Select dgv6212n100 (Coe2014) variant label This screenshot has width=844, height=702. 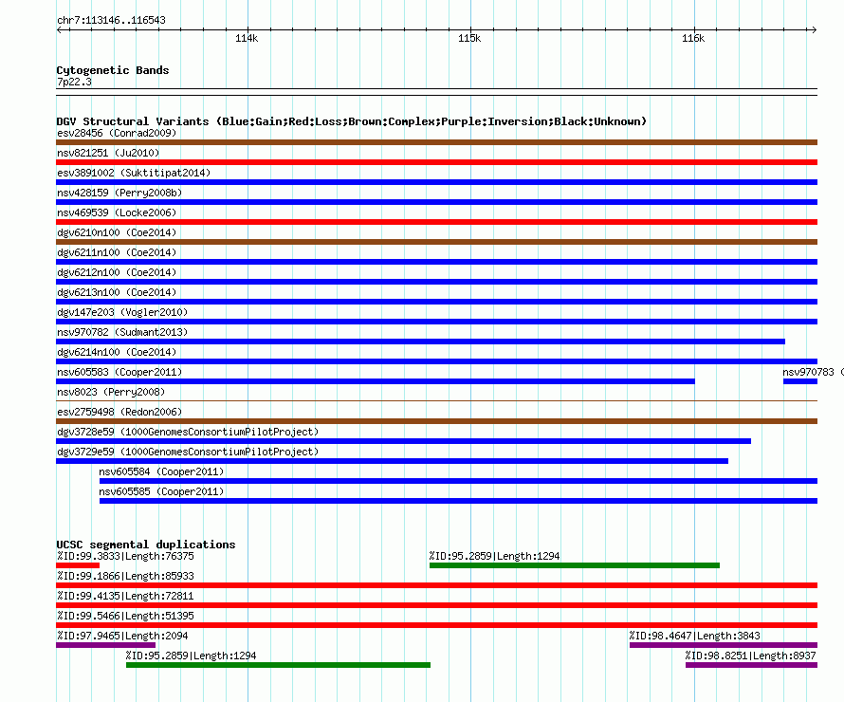coord(117,272)
